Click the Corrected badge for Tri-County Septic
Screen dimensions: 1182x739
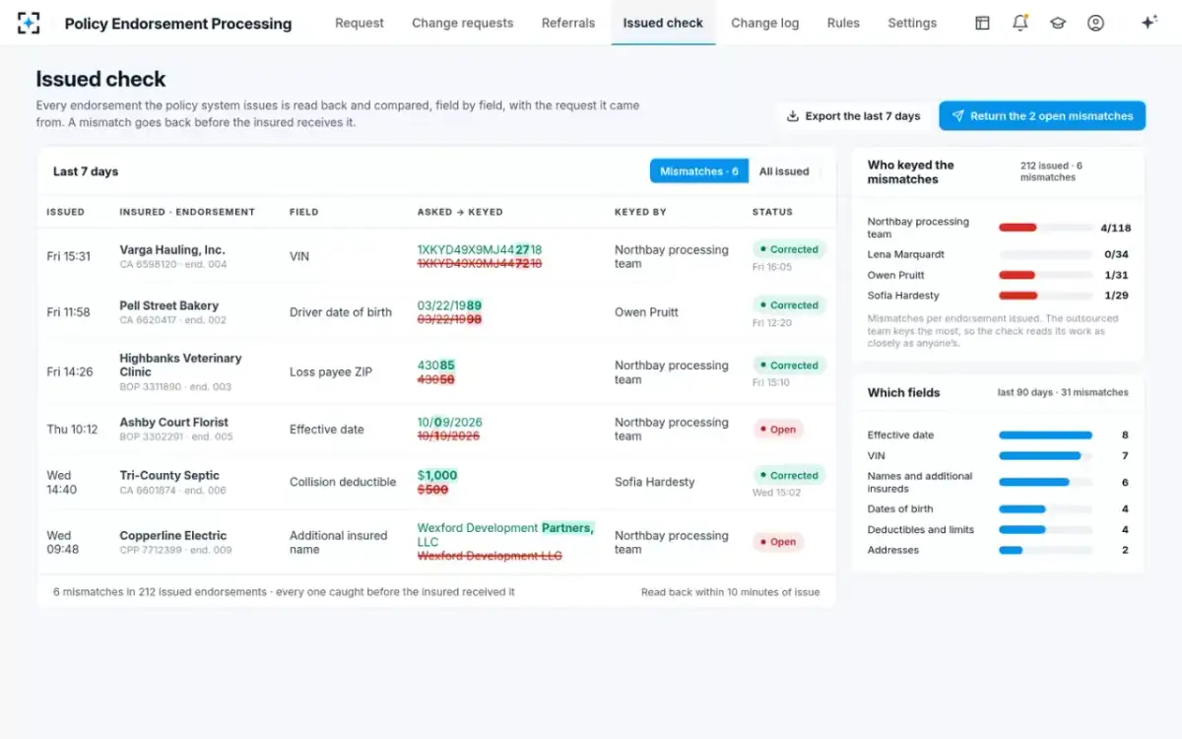tap(790, 475)
